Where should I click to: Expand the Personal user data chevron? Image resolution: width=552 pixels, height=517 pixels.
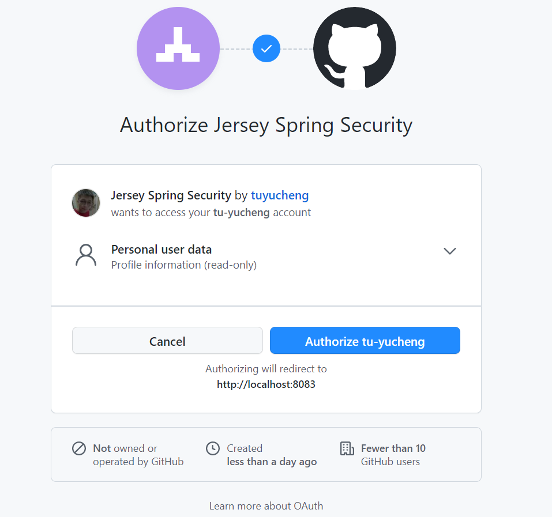[x=450, y=251]
